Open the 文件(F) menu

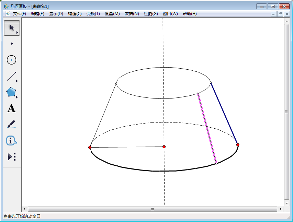[x=20, y=14]
